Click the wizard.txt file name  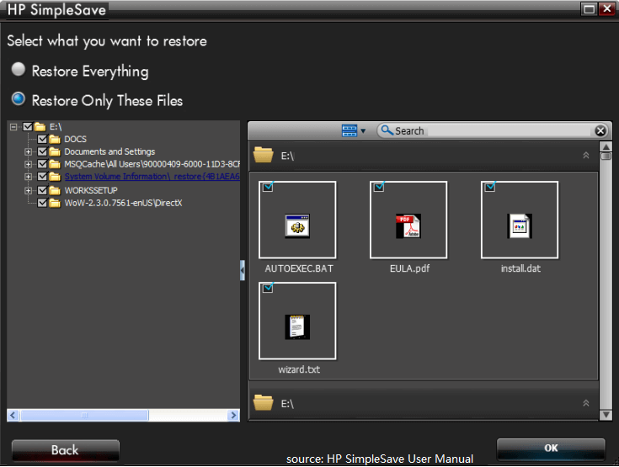(299, 369)
